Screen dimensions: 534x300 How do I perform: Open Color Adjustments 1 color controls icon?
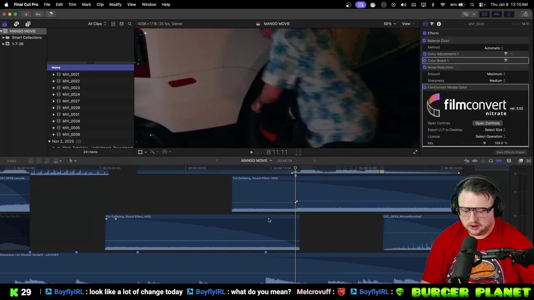click(506, 54)
